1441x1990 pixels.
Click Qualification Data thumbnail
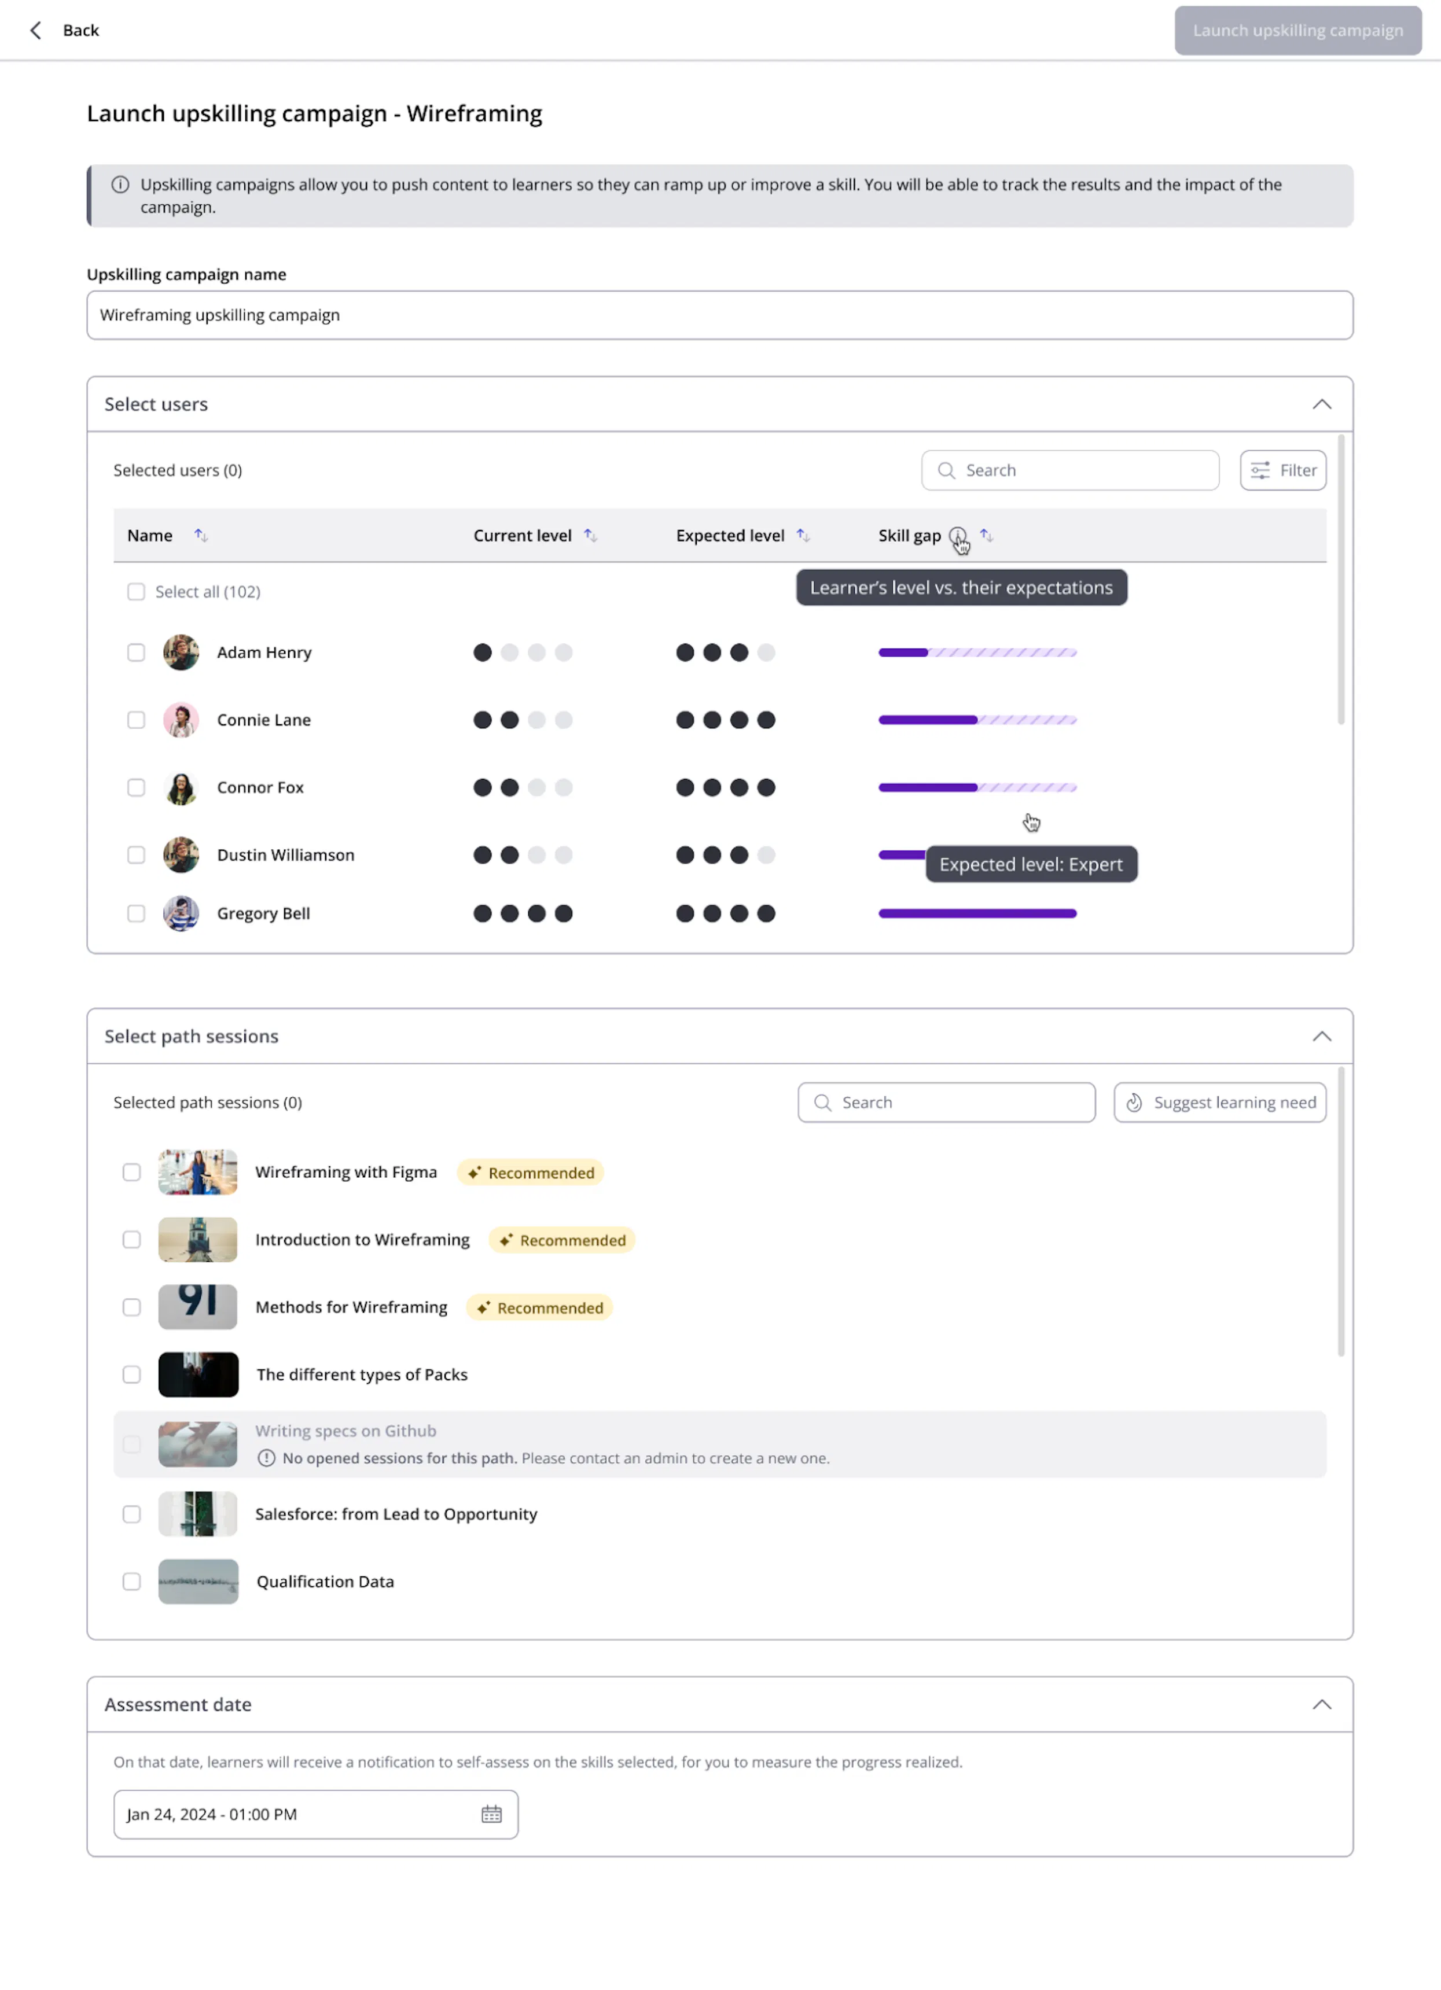point(197,1581)
